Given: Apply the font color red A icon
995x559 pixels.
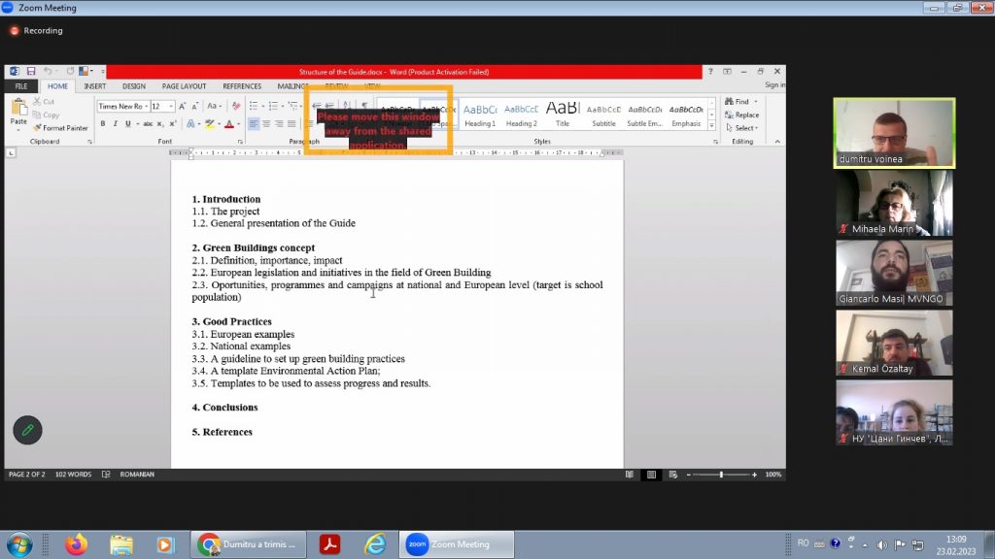Looking at the screenshot, I should pos(229,124).
